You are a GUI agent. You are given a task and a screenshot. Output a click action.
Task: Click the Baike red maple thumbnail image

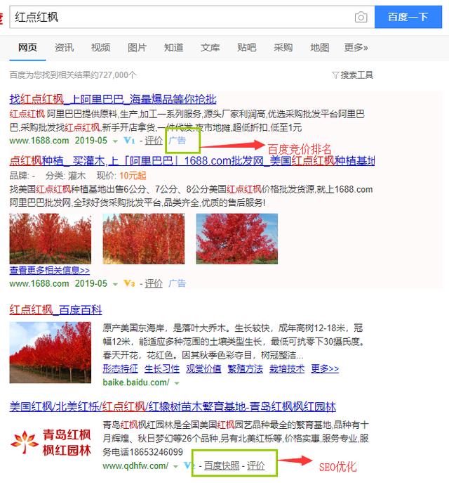[51, 352]
